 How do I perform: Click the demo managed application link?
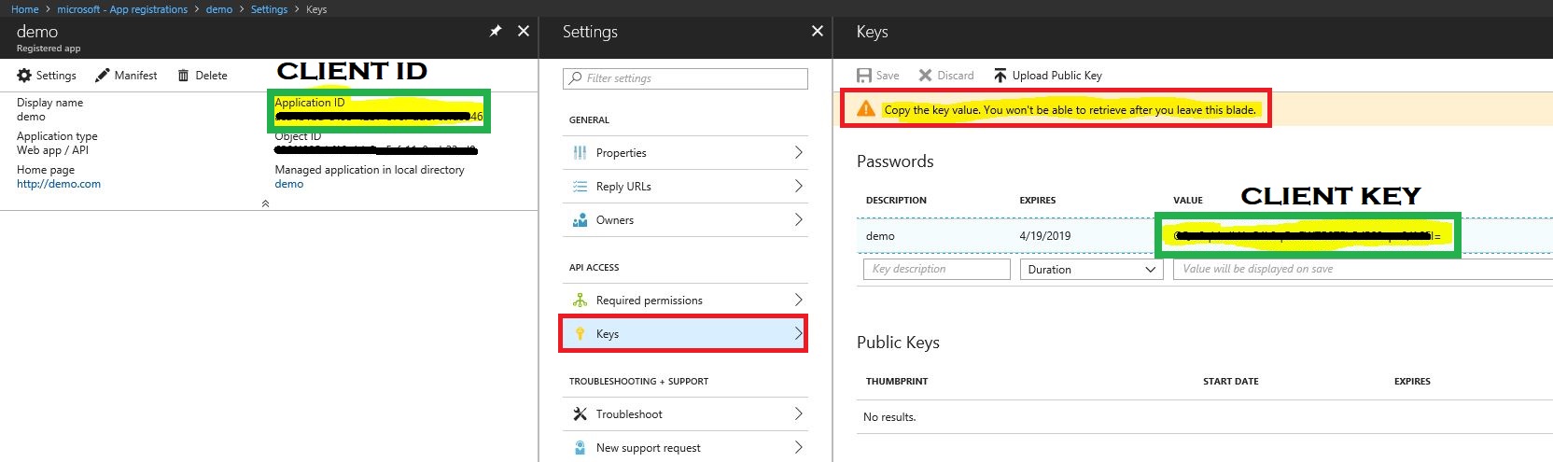(289, 184)
